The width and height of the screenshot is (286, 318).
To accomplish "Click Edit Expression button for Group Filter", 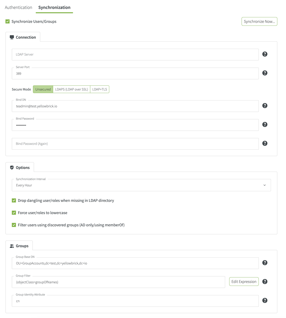I will [244, 282].
